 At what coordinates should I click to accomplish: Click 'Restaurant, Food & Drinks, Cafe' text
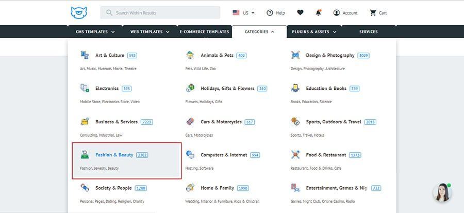pyautogui.click(x=316, y=168)
